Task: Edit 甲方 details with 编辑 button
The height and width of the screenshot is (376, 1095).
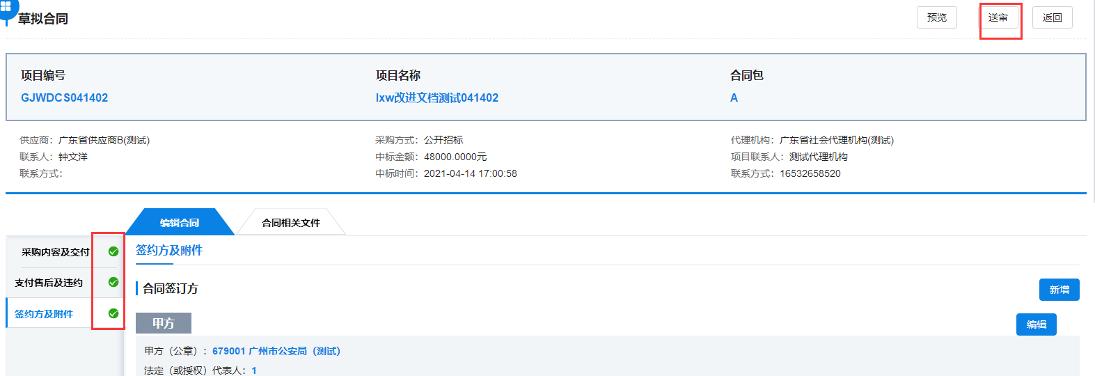Action: pyautogui.click(x=1036, y=324)
